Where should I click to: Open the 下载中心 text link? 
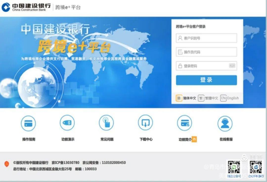pyautogui.click(x=146, y=139)
